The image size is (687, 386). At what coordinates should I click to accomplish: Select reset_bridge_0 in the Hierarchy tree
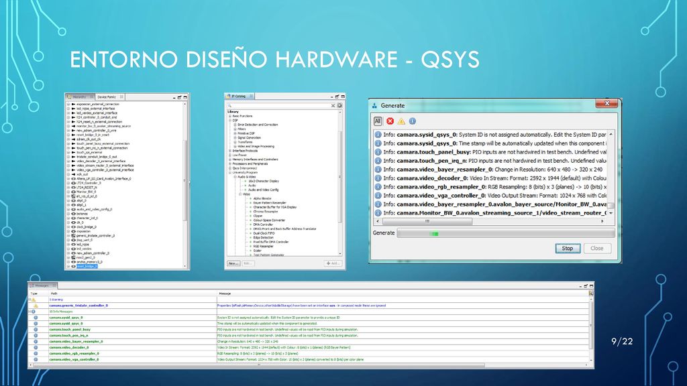[87, 266]
